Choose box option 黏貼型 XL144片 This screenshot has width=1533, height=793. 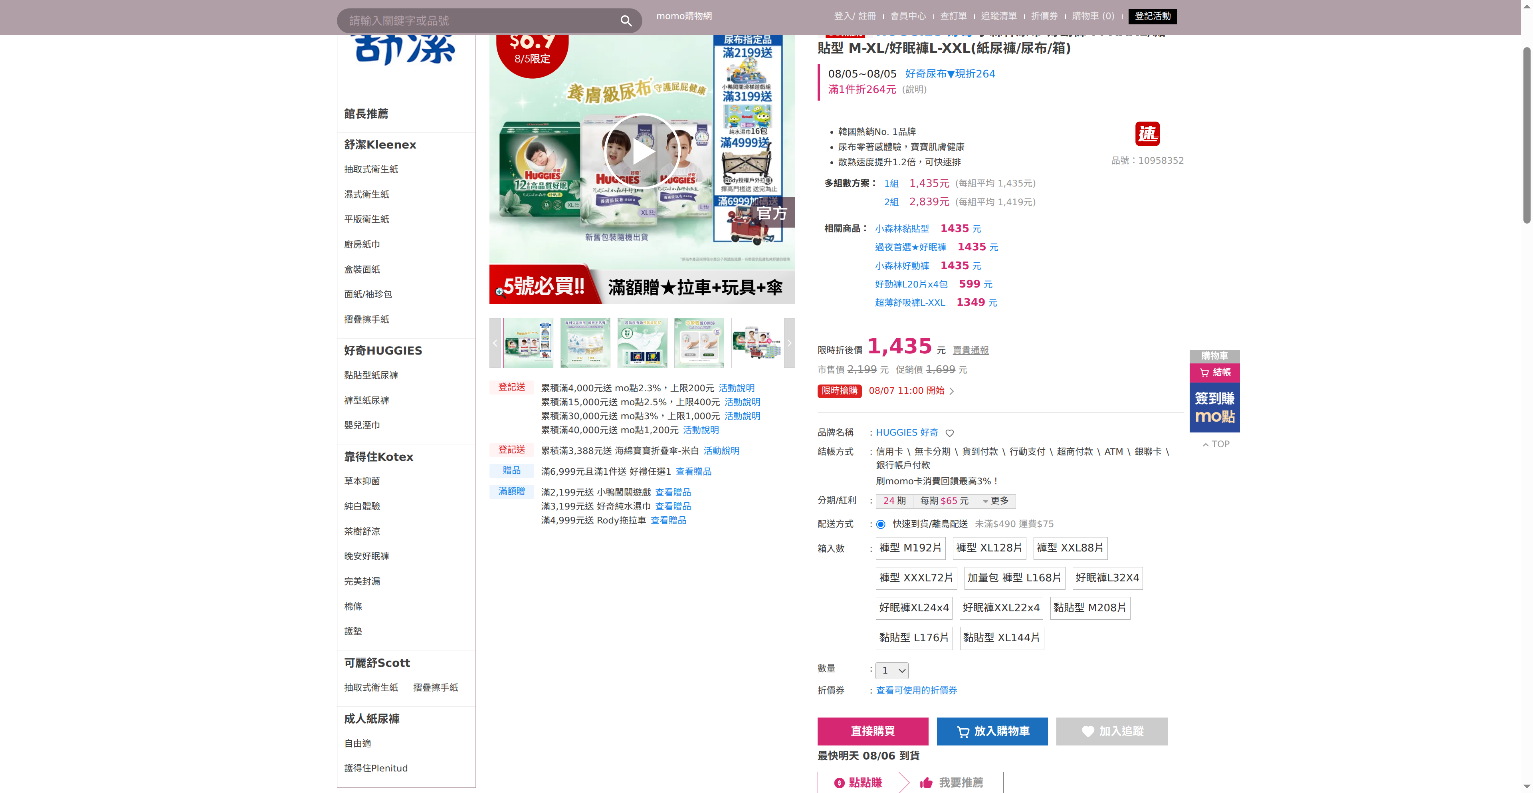click(x=1002, y=638)
